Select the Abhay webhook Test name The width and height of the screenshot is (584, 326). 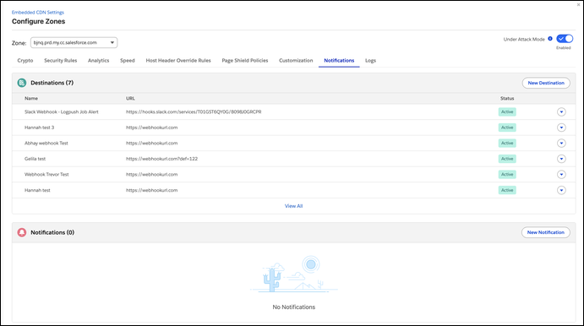click(46, 143)
